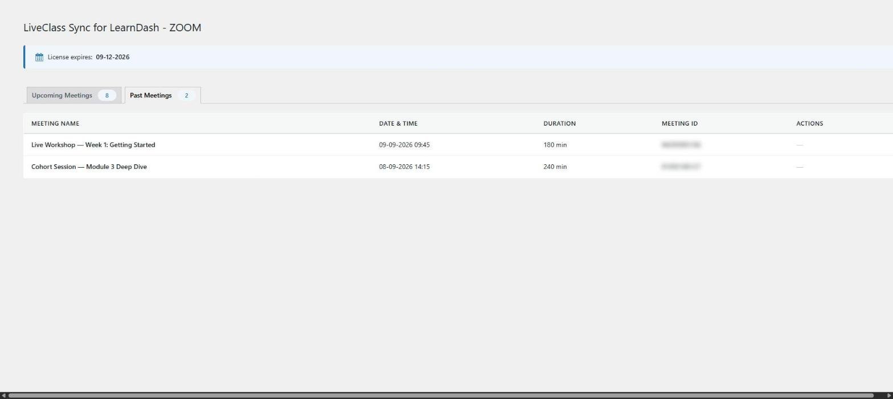Click the horizontal scrollbar thumb at the bottom

click(x=441, y=396)
